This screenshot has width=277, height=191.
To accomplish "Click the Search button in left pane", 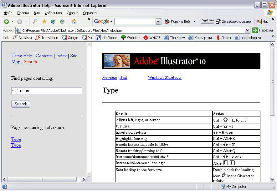I will coord(21,104).
